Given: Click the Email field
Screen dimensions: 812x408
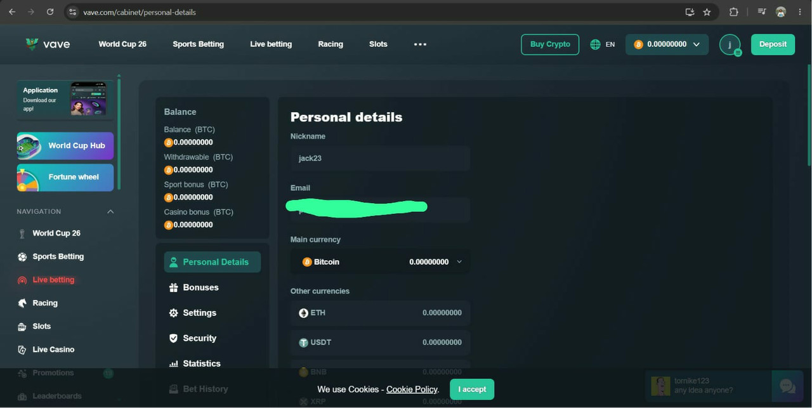Looking at the screenshot, I should 380,209.
